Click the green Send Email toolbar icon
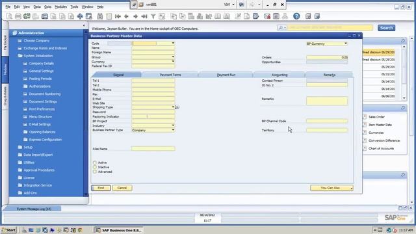 [27, 16]
